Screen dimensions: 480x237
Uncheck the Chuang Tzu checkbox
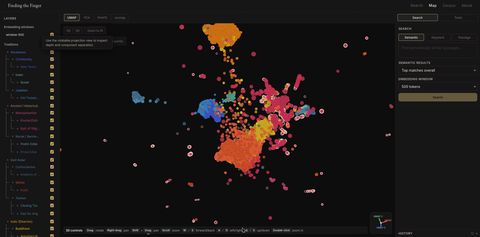pos(52,205)
